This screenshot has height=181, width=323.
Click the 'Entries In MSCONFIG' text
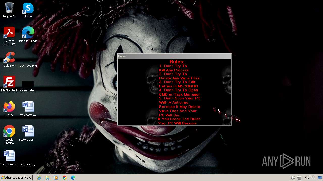click(179, 86)
